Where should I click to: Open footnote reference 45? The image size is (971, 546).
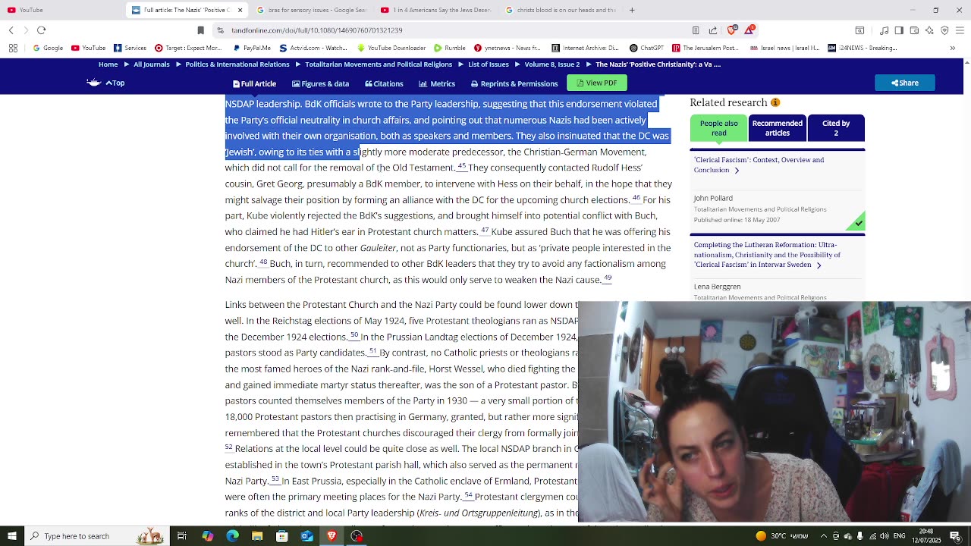click(461, 166)
